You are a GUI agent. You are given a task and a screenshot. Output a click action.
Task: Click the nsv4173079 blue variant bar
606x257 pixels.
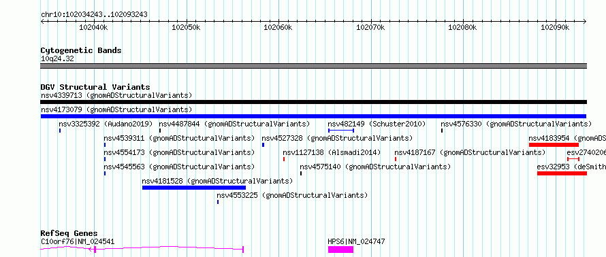click(x=313, y=116)
